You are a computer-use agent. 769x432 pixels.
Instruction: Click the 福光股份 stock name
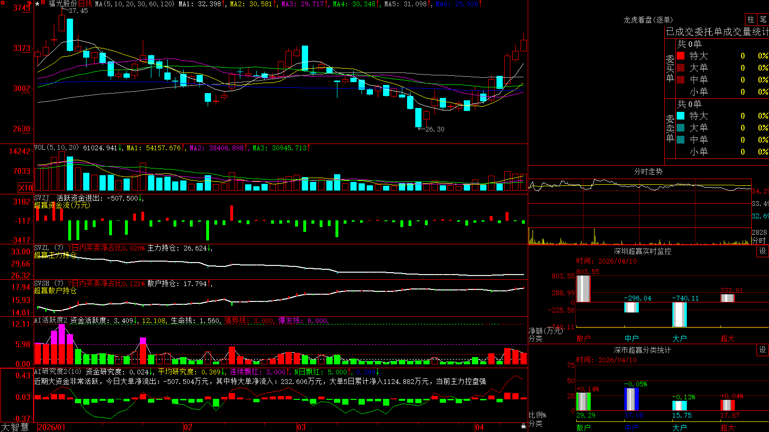click(62, 4)
